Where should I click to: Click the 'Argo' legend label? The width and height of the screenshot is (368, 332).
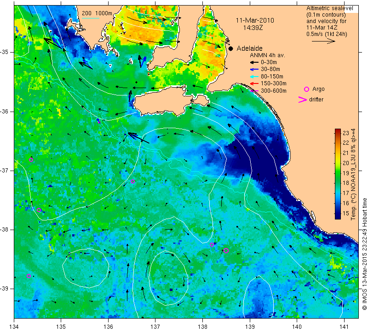[x=318, y=89]
